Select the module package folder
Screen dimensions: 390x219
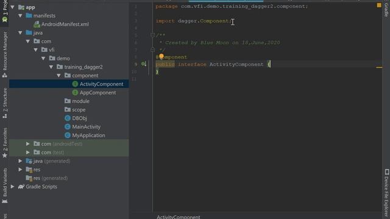tap(80, 102)
